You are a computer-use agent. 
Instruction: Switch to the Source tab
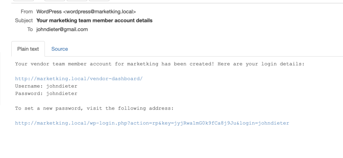coord(60,49)
